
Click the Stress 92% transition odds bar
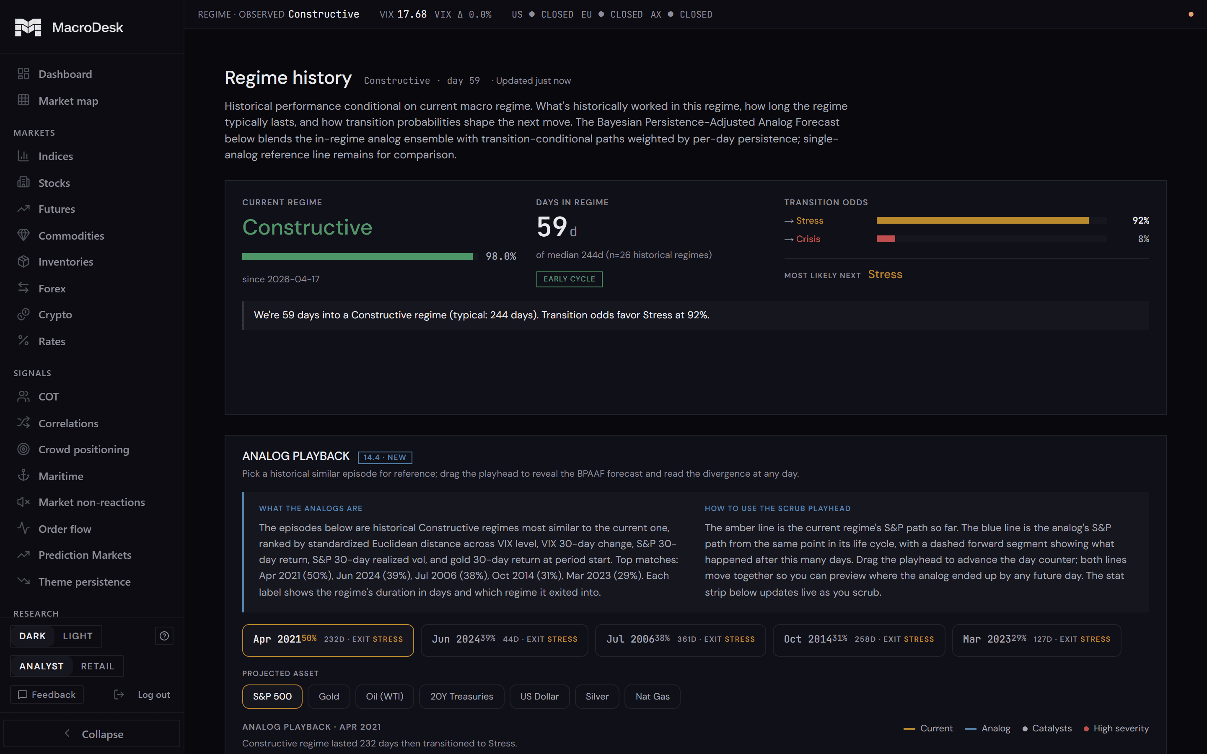click(x=992, y=220)
